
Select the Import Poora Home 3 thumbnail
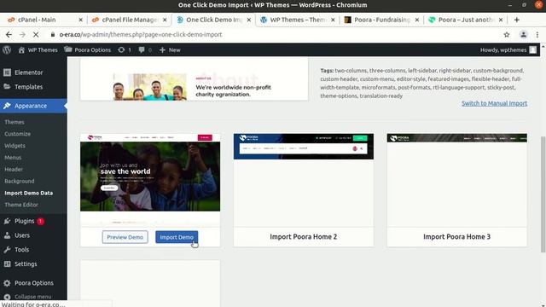coord(457,180)
